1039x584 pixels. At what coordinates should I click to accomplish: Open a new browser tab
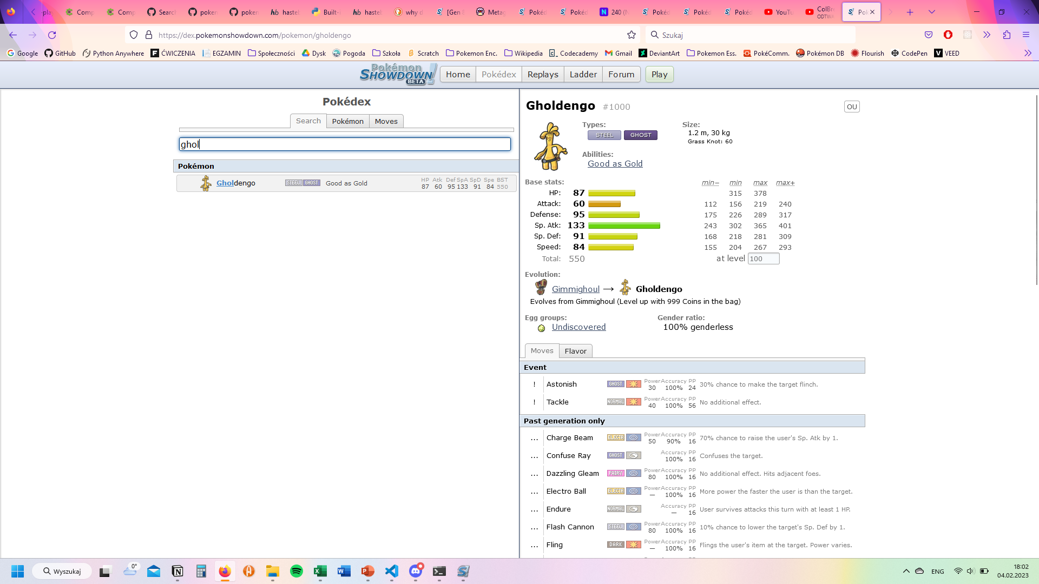coord(910,12)
